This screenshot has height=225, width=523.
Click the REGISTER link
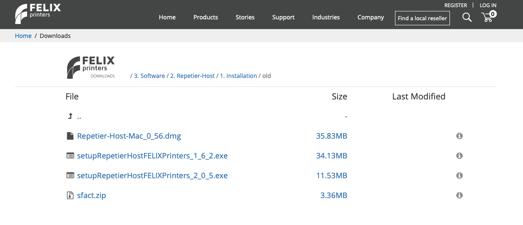point(455,5)
